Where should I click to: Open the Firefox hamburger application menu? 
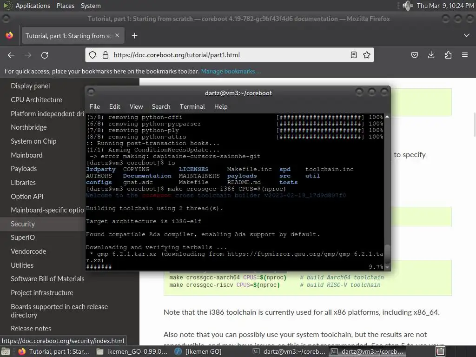(x=465, y=55)
